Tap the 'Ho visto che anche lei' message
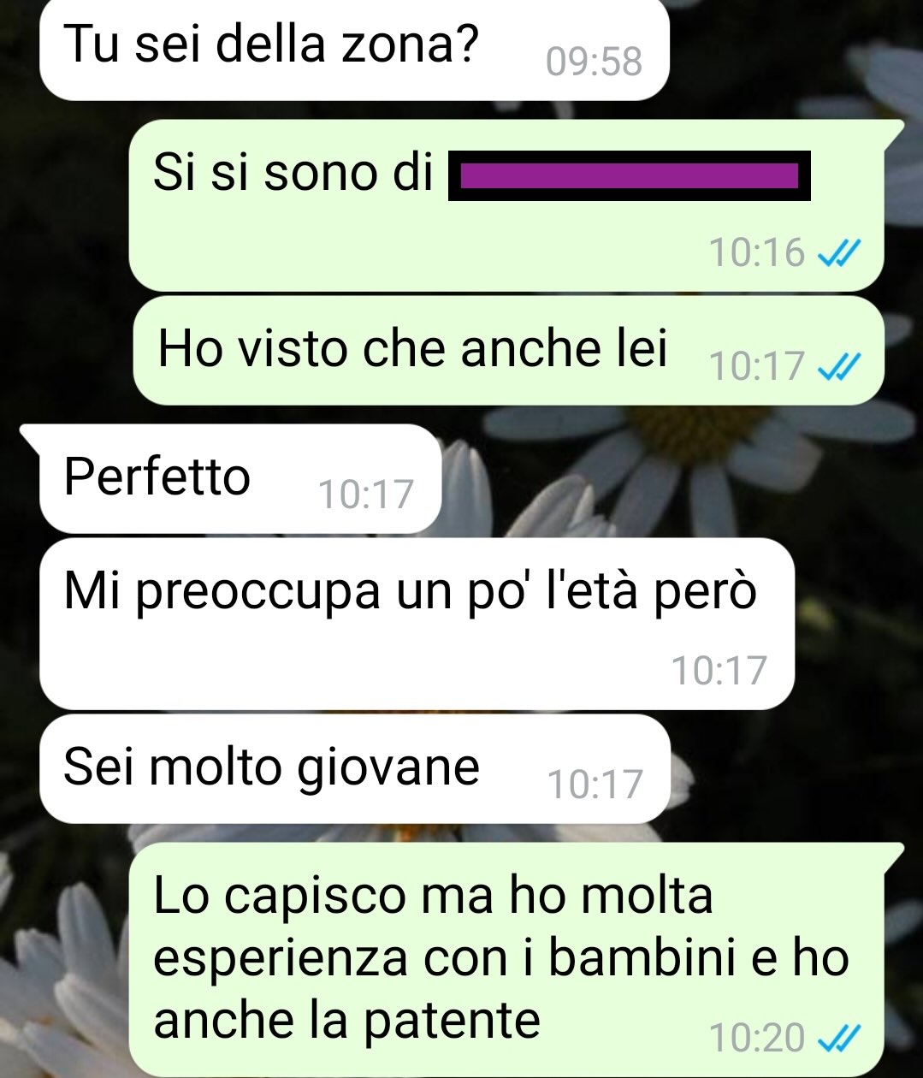 coord(509,350)
